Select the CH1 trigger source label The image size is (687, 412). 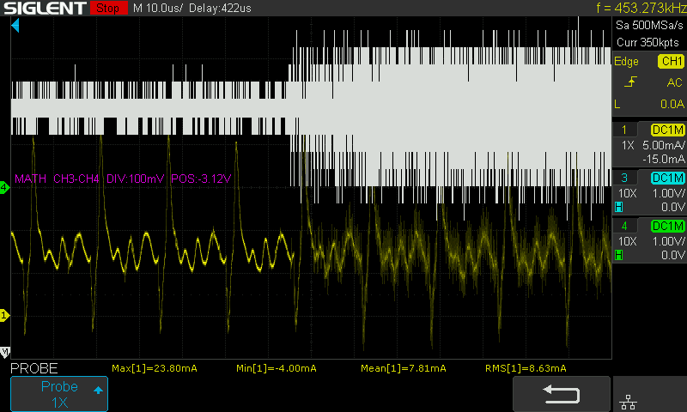[x=672, y=61]
